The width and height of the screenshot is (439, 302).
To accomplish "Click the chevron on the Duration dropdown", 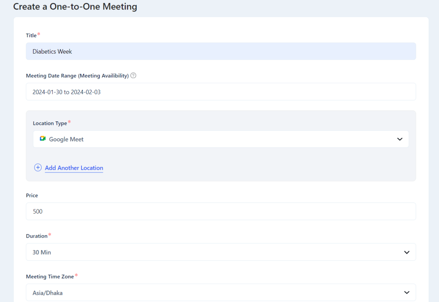I will click(x=406, y=252).
